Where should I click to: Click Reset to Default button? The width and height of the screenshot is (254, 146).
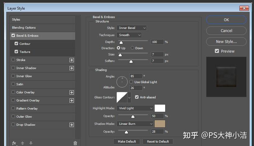158,141
